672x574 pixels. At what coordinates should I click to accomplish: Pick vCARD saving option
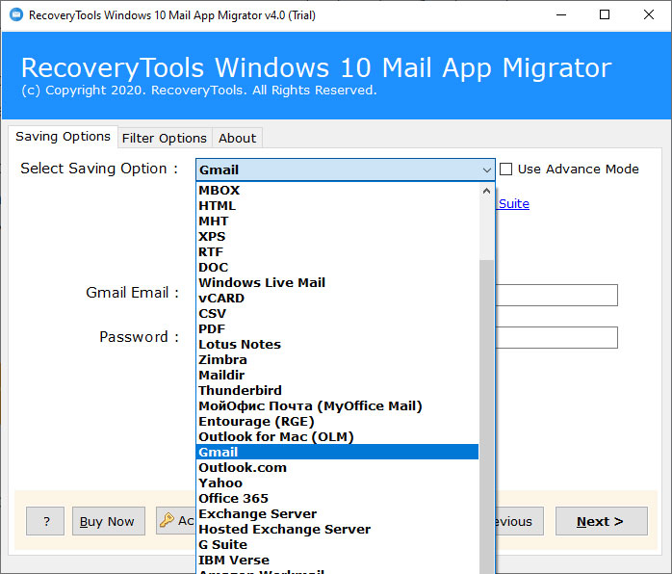(338, 299)
